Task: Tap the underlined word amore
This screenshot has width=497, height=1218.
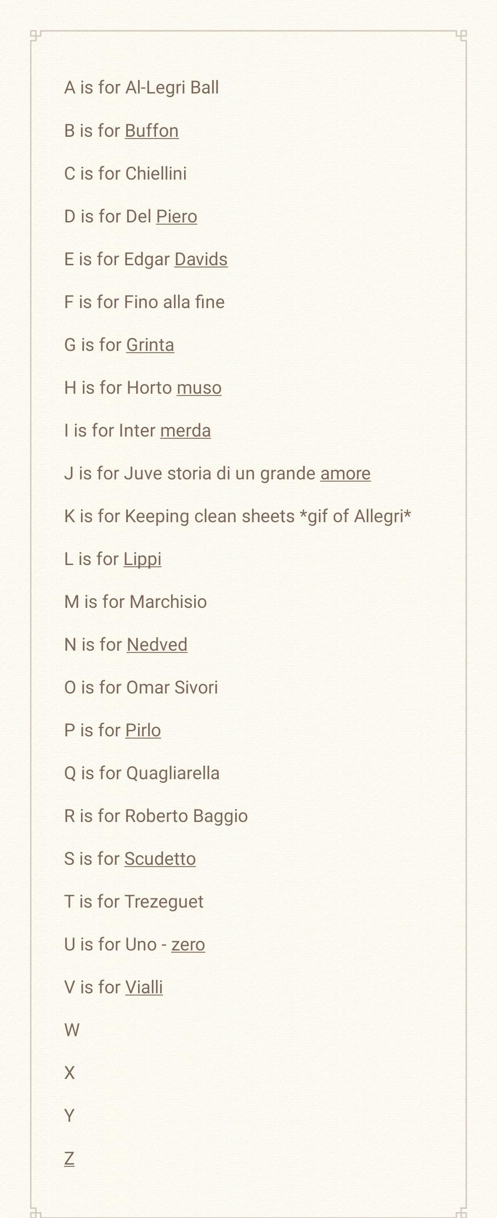Action: click(x=345, y=474)
